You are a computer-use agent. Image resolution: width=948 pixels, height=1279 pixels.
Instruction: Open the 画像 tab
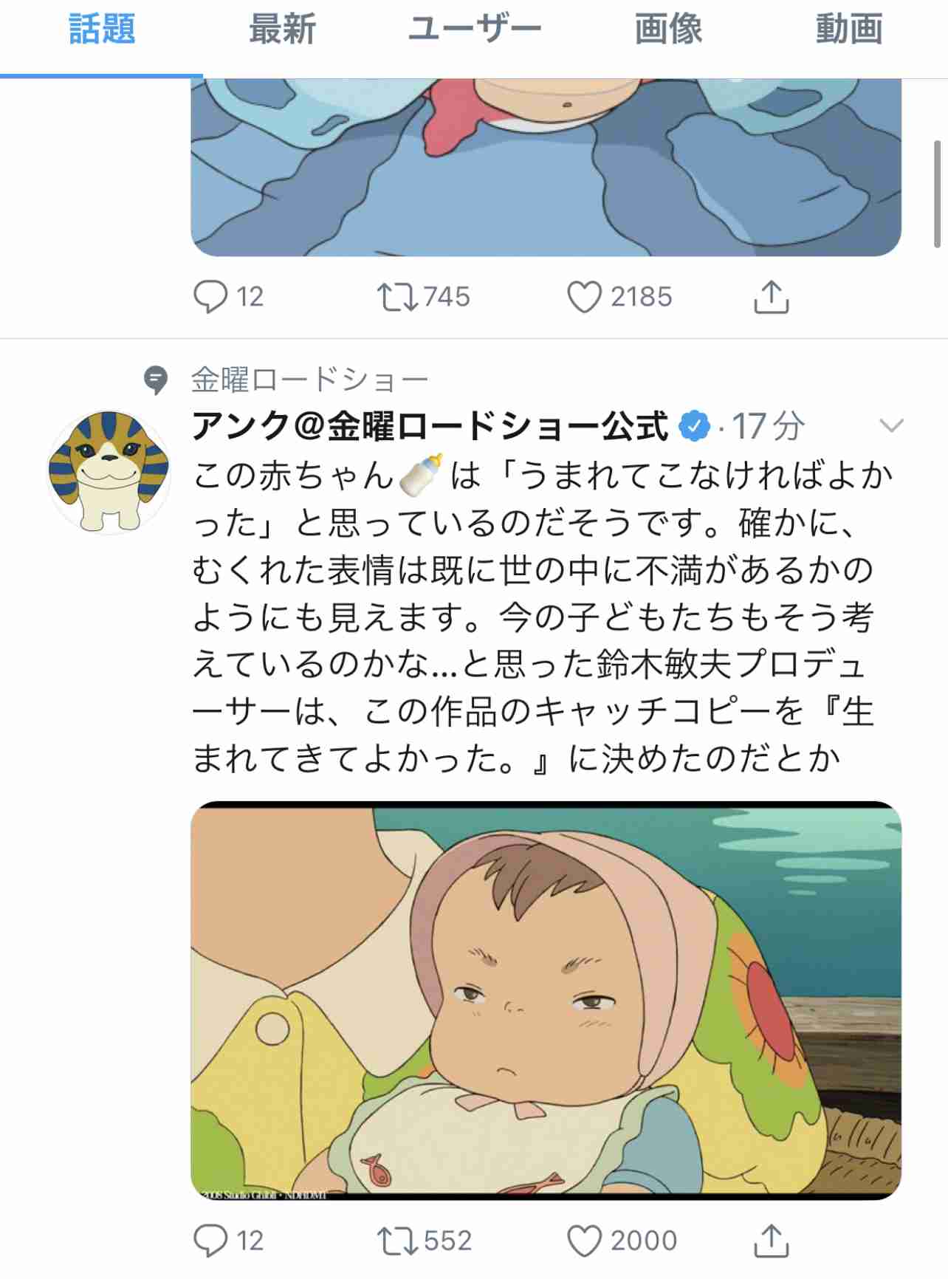(x=668, y=30)
